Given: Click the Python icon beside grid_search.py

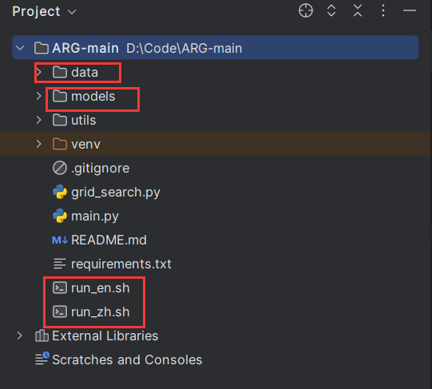Looking at the screenshot, I should coord(60,192).
